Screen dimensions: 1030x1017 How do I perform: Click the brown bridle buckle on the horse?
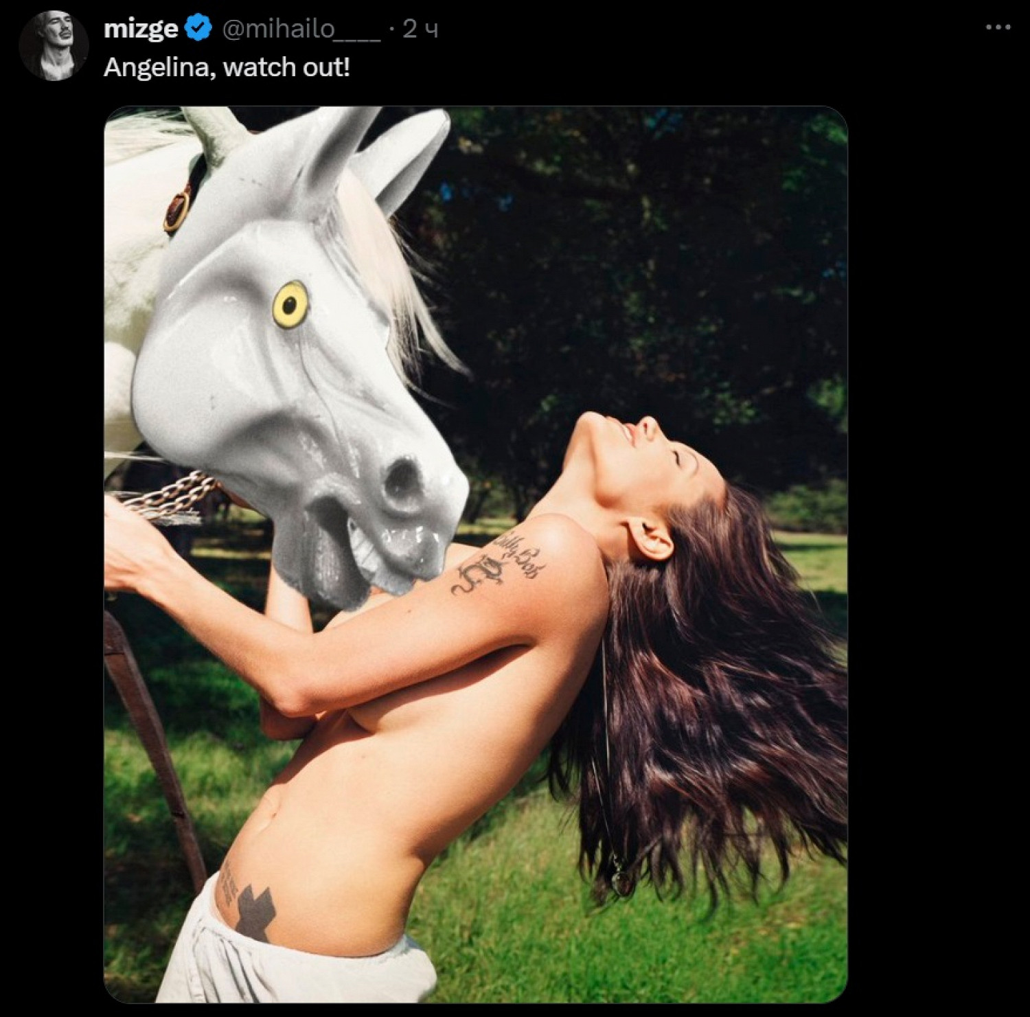click(177, 210)
